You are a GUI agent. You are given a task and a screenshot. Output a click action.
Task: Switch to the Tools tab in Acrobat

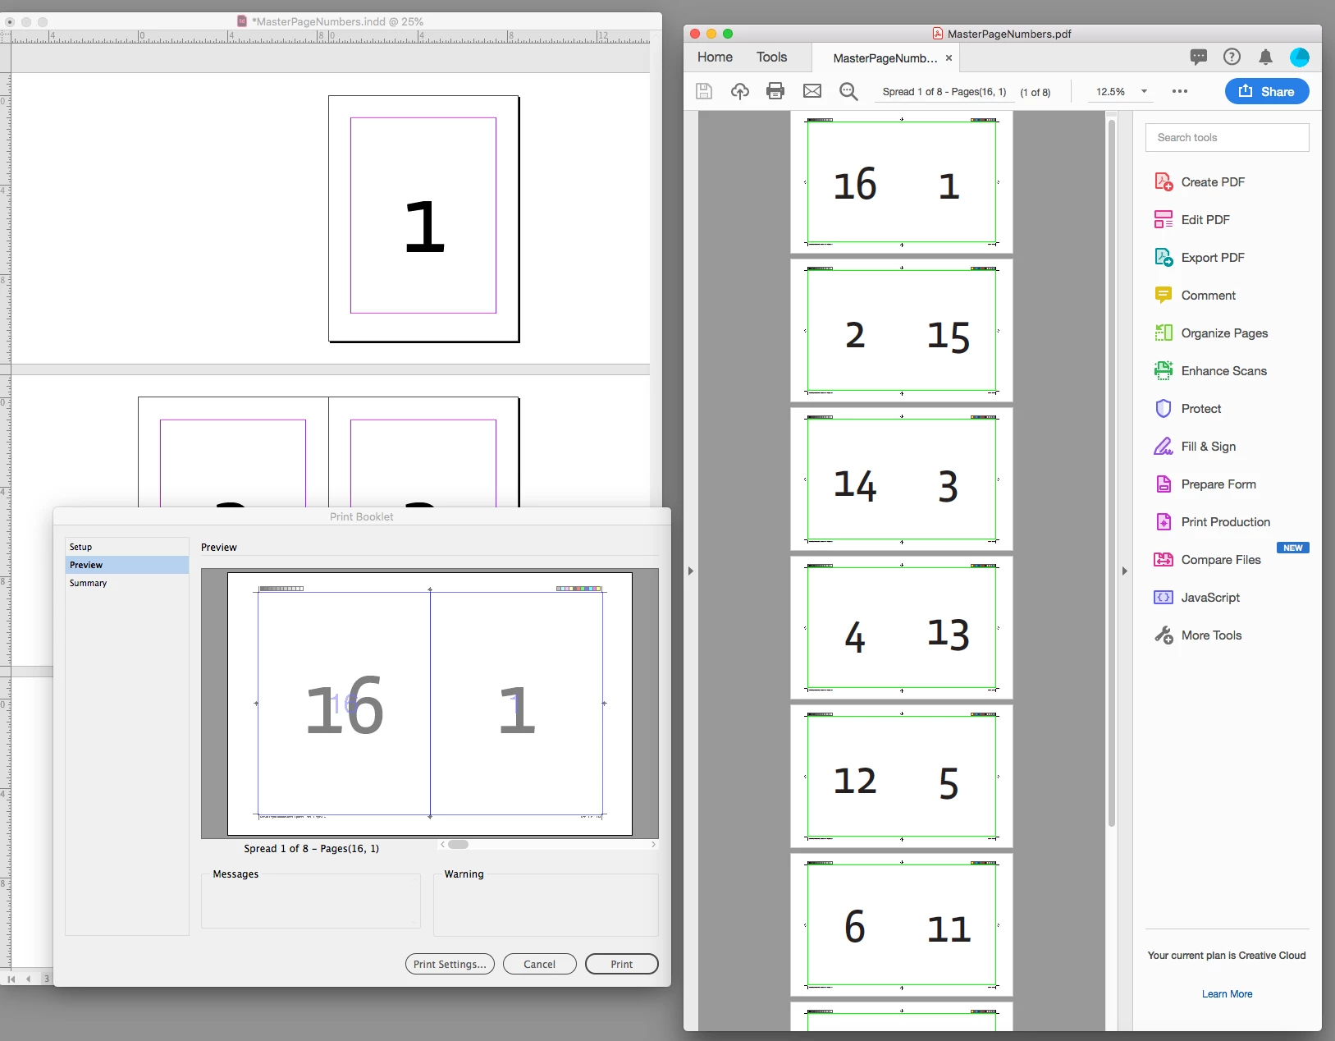coord(771,57)
